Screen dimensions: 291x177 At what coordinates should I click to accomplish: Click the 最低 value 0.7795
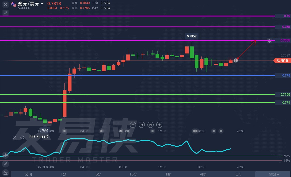85,8
